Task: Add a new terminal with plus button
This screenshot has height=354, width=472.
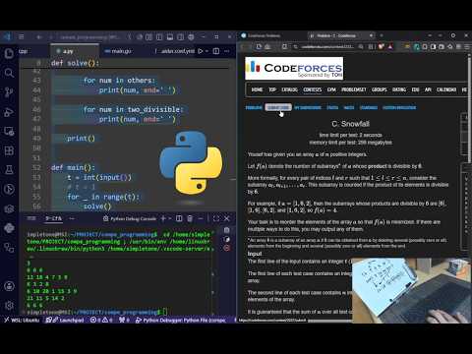Action: 163,218
